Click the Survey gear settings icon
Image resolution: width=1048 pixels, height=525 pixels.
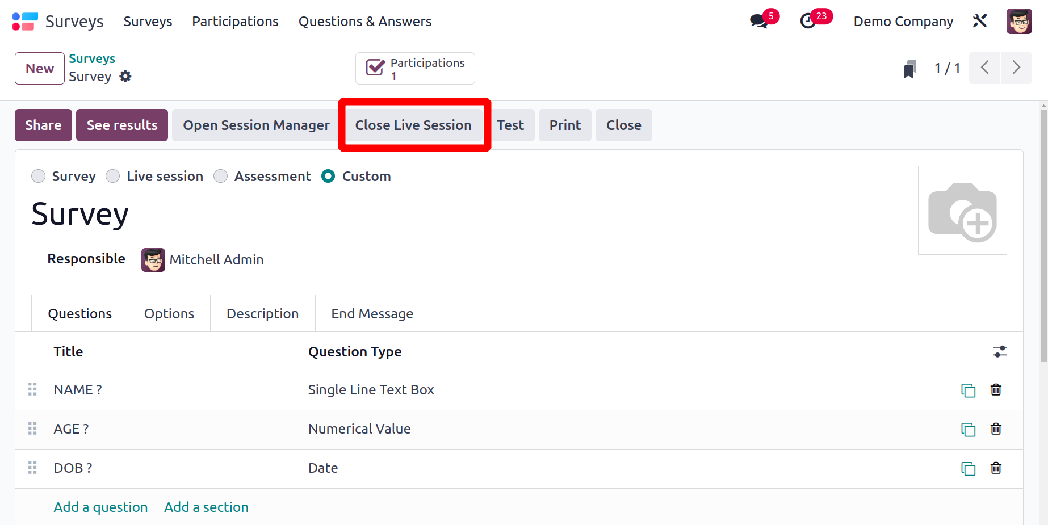tap(125, 76)
